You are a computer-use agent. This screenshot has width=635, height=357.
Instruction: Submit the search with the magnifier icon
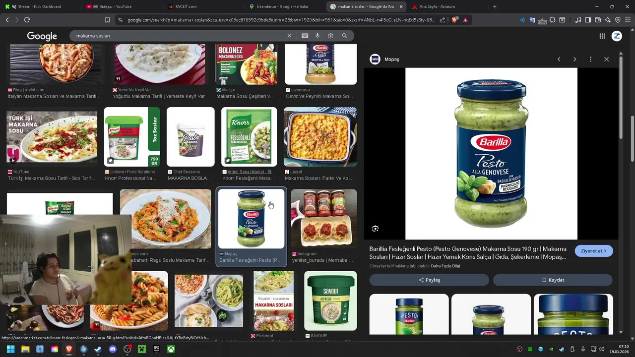tap(344, 36)
